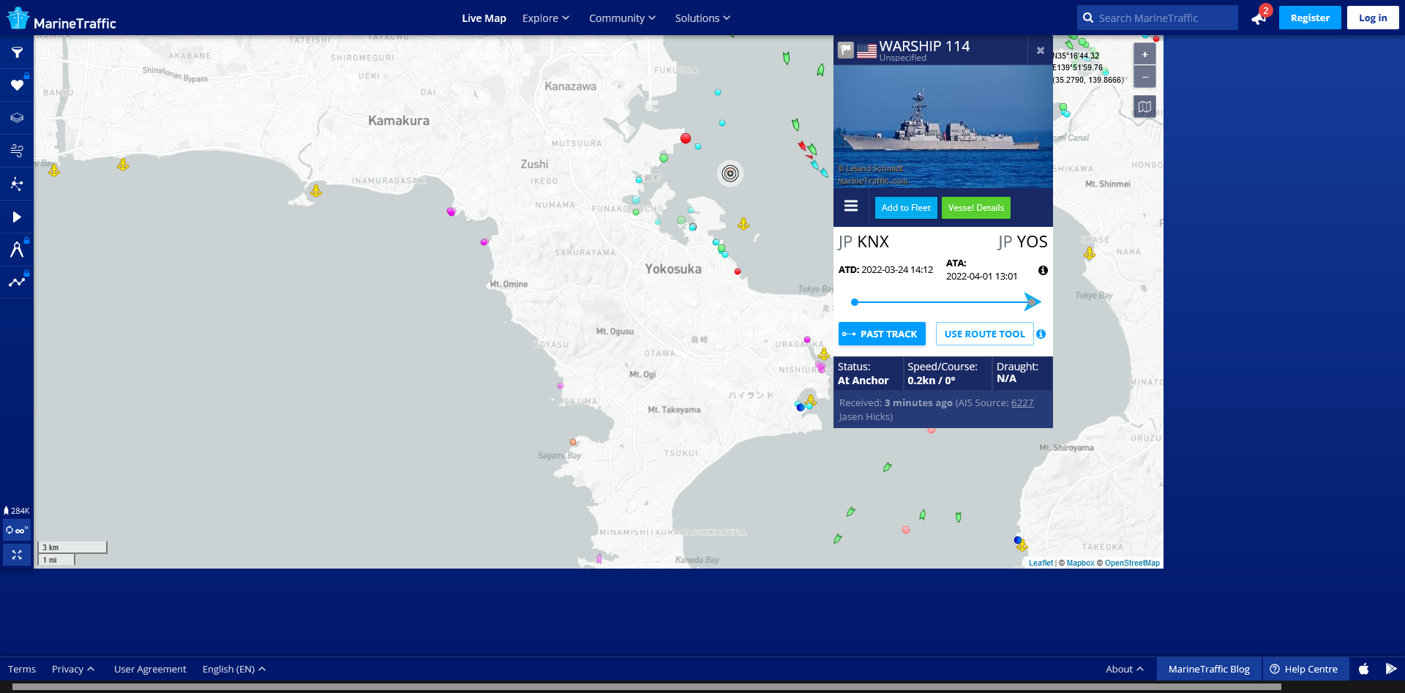
Task: Open the notifications megaphone icon
Action: 1259,18
